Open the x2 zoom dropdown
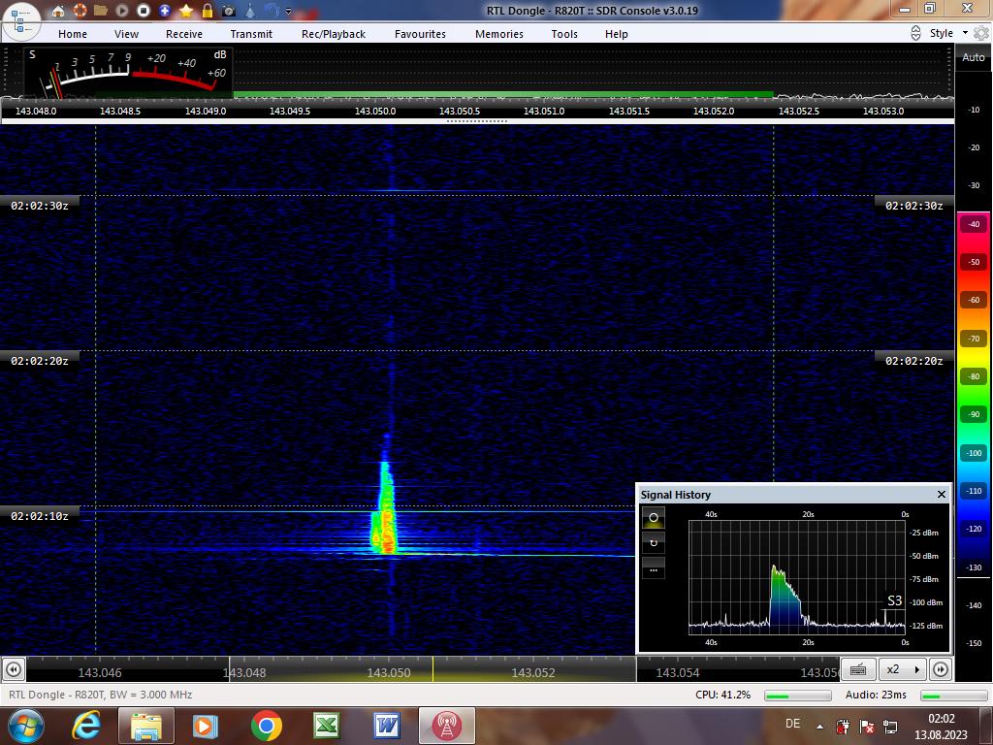 903,669
